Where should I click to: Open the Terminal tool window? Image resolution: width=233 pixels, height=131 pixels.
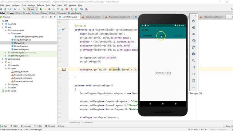[50, 126]
